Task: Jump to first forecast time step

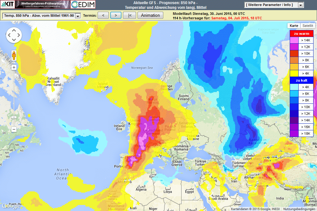Action: pyautogui.click(x=129, y=15)
